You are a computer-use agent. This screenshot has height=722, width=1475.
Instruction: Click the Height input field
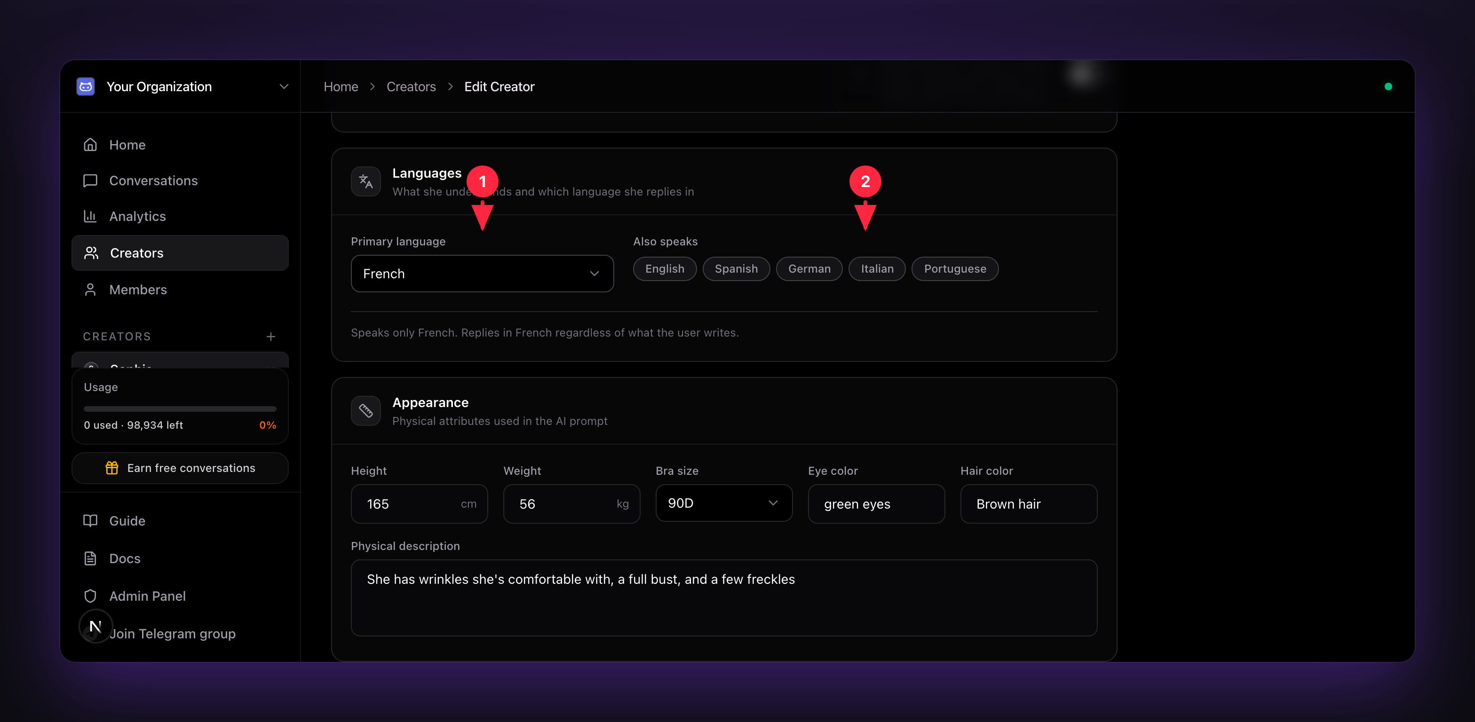click(419, 504)
